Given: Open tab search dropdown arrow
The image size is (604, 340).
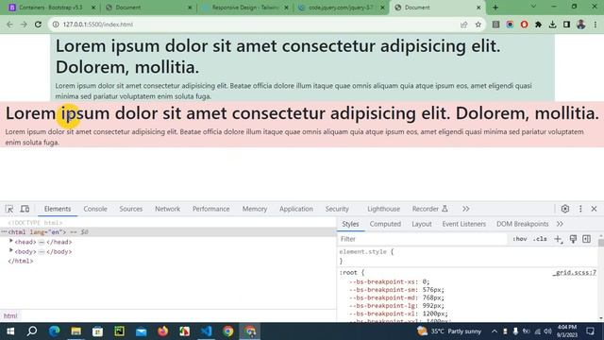Looking at the screenshot, I should point(533,7).
